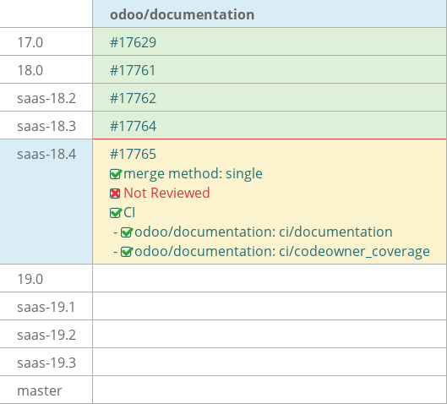The height and width of the screenshot is (404, 447).
Task: Click the green check icon beside CI
Action: click(116, 213)
